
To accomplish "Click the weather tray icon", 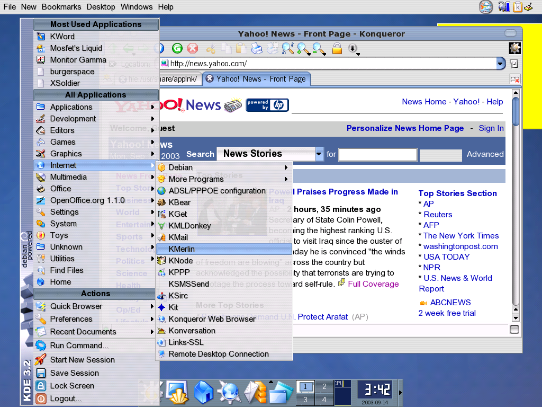I will tap(486, 7).
